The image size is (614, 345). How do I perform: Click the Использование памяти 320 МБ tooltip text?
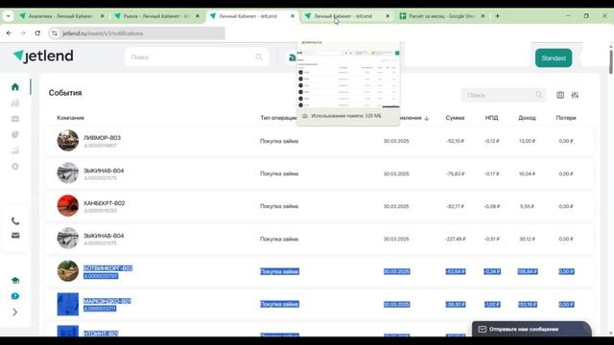[345, 116]
